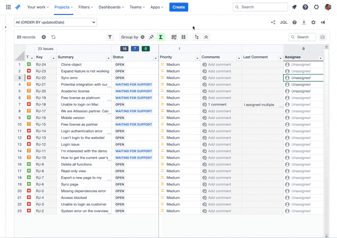This screenshot has width=337, height=238.
Task: Toggle the grid card view button
Action: coord(184,37)
